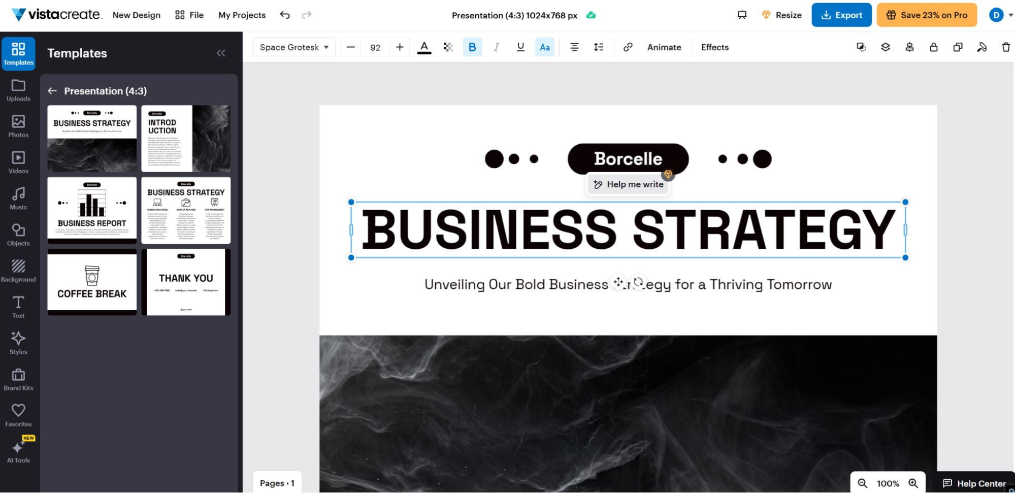Click the link insert icon
Screen dimensions: 1015x493
[628, 47]
